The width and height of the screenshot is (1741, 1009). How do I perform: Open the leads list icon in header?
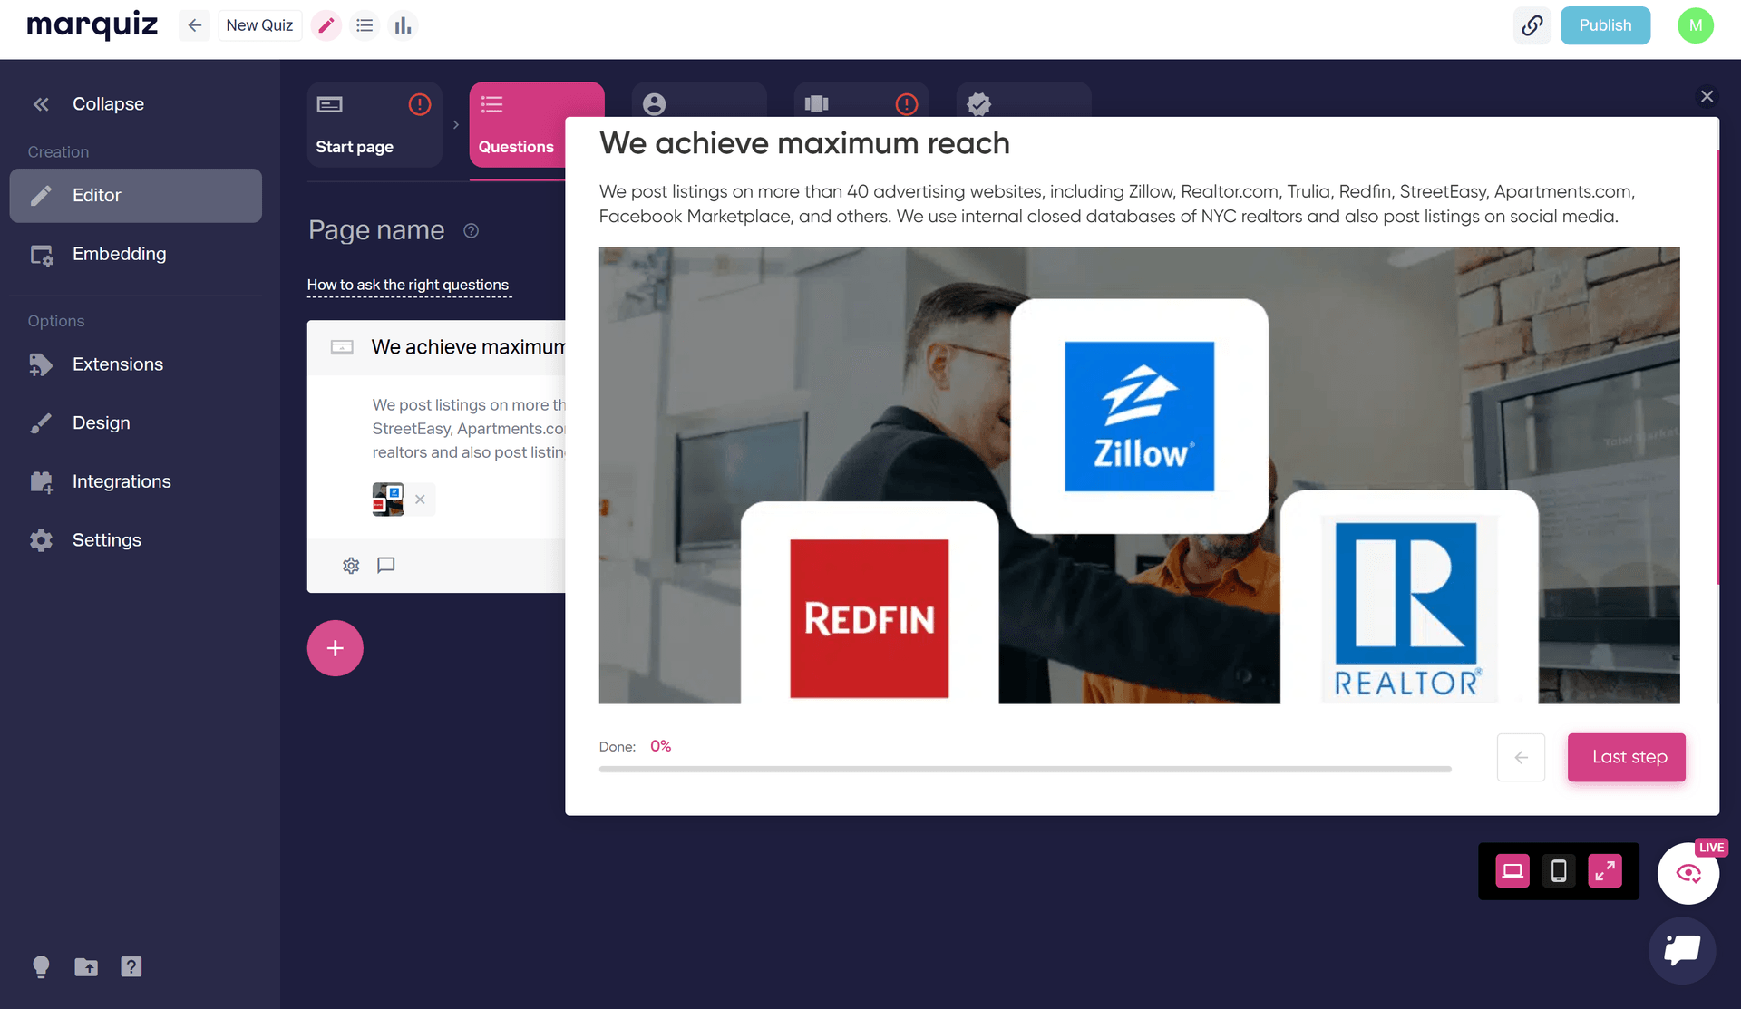pyautogui.click(x=365, y=25)
